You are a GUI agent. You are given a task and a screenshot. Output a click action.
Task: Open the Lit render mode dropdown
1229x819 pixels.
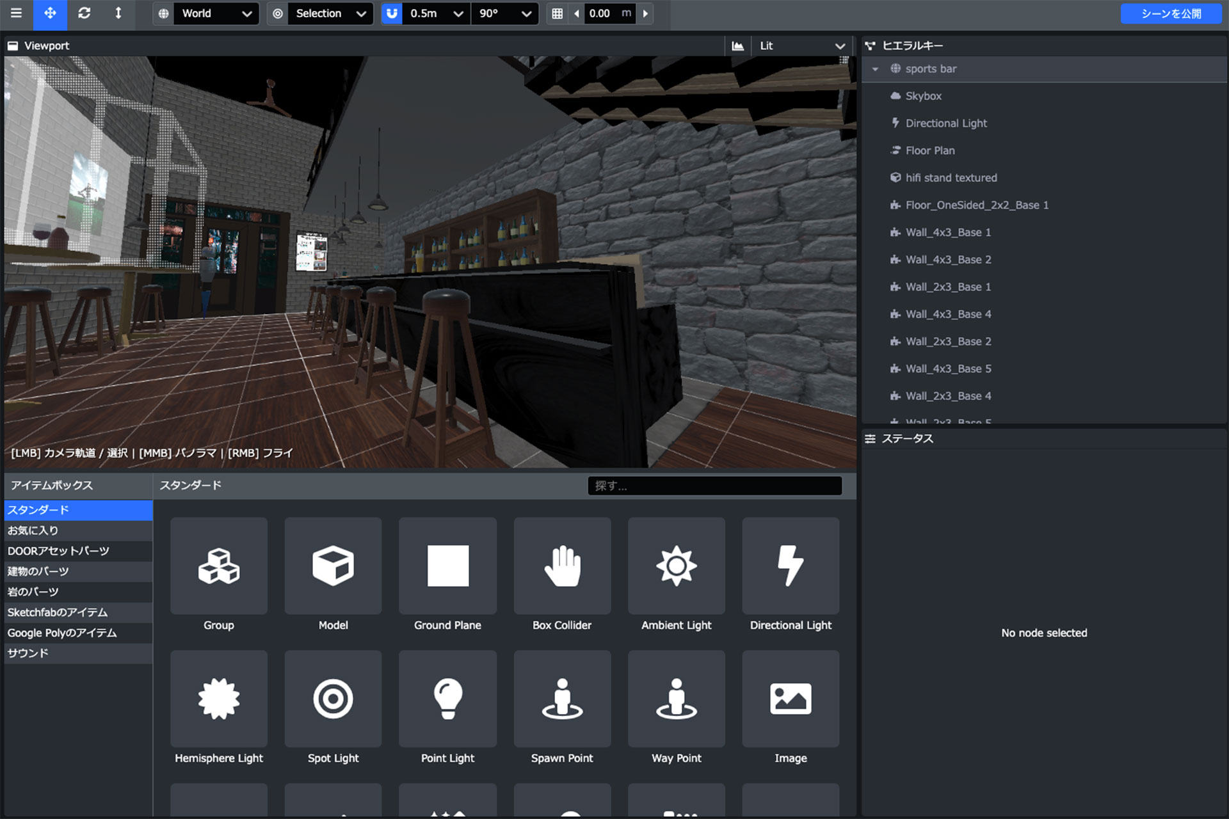point(802,46)
